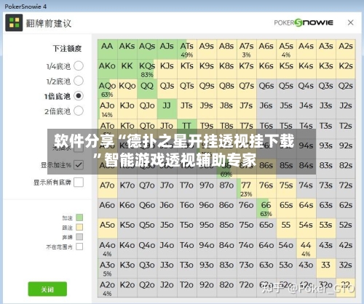This screenshot has width=364, height=304.
Task: Select the 1倍底池 bet size radio button
Action: (x=79, y=96)
